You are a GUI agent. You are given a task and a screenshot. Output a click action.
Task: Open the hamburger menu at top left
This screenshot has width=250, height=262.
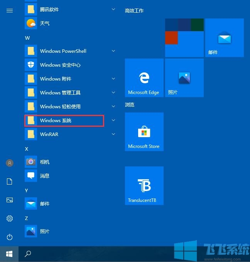pyautogui.click(x=10, y=11)
